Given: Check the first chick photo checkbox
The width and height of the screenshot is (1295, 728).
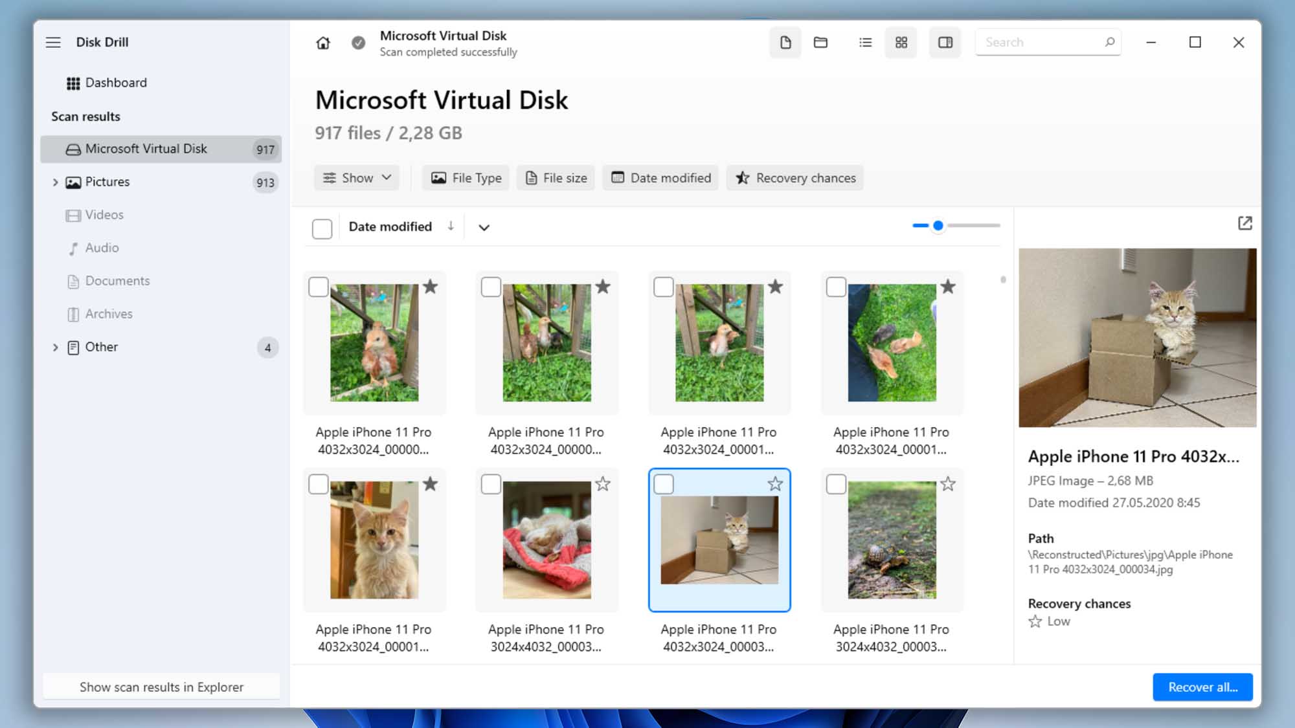Looking at the screenshot, I should coord(319,287).
